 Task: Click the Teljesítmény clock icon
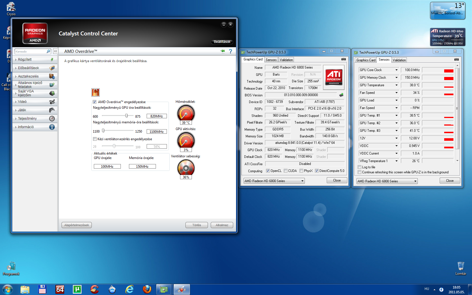tap(52, 119)
